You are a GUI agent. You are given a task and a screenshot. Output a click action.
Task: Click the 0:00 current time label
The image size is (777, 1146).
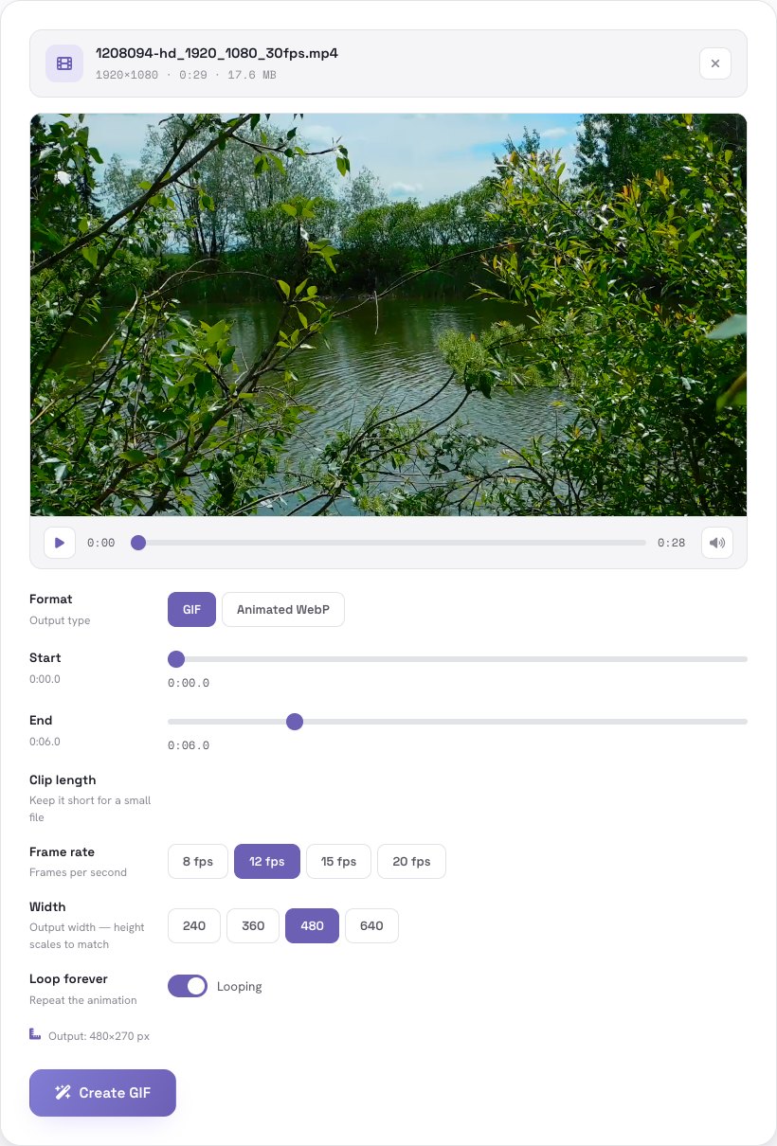pos(100,543)
